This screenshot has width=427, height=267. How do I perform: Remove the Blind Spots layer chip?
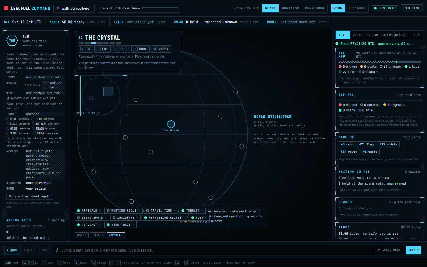106,218
